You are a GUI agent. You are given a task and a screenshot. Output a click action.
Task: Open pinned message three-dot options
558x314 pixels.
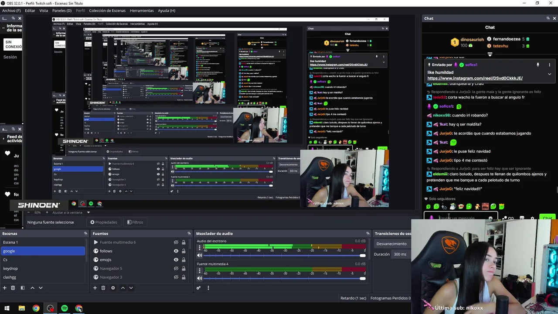tap(549, 65)
